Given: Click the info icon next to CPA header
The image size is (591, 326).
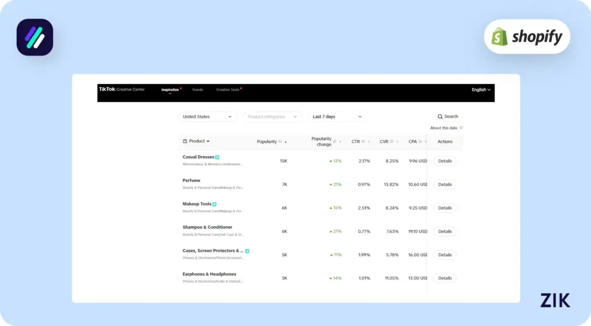Looking at the screenshot, I should point(421,141).
